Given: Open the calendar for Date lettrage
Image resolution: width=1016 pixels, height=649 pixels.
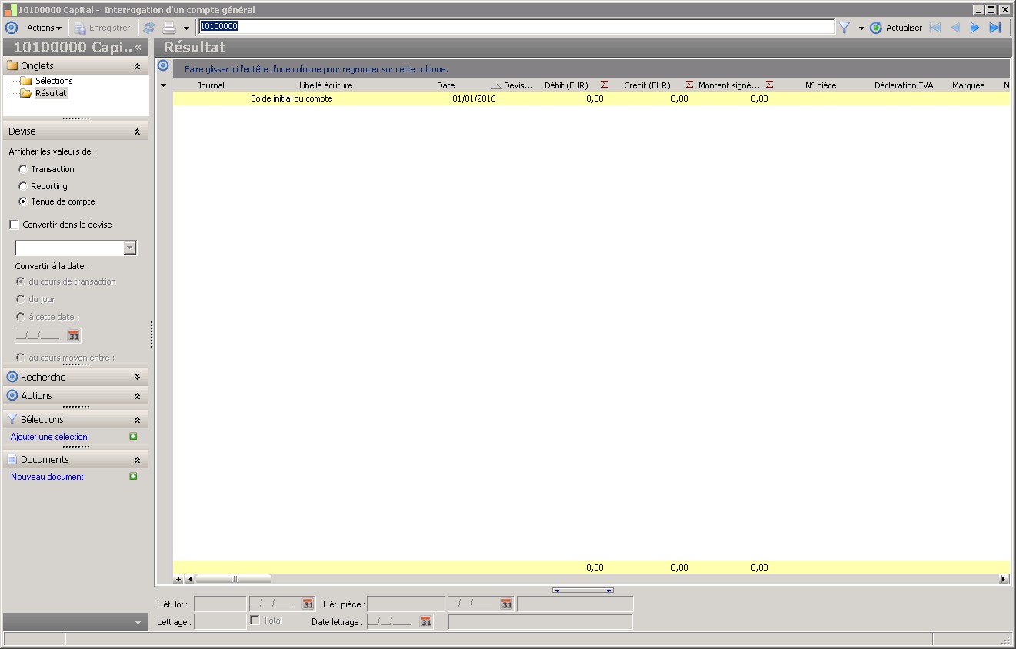Looking at the screenshot, I should [425, 621].
